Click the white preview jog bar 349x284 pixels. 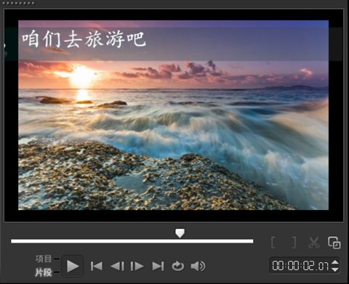132,241
